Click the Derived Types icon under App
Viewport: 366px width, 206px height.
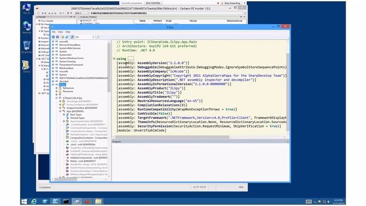pos(67,118)
